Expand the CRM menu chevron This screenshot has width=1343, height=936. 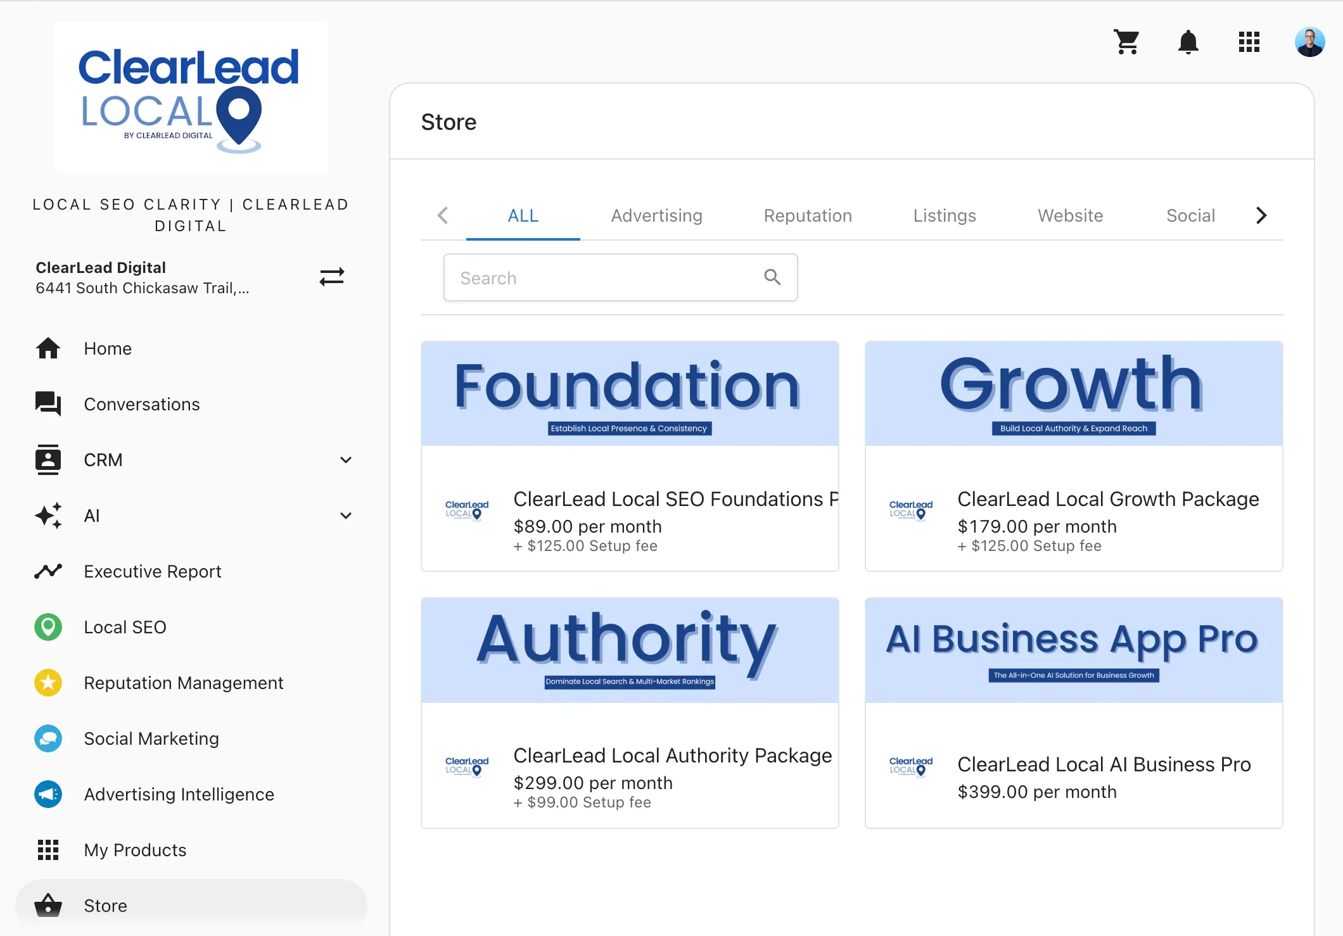tap(346, 460)
